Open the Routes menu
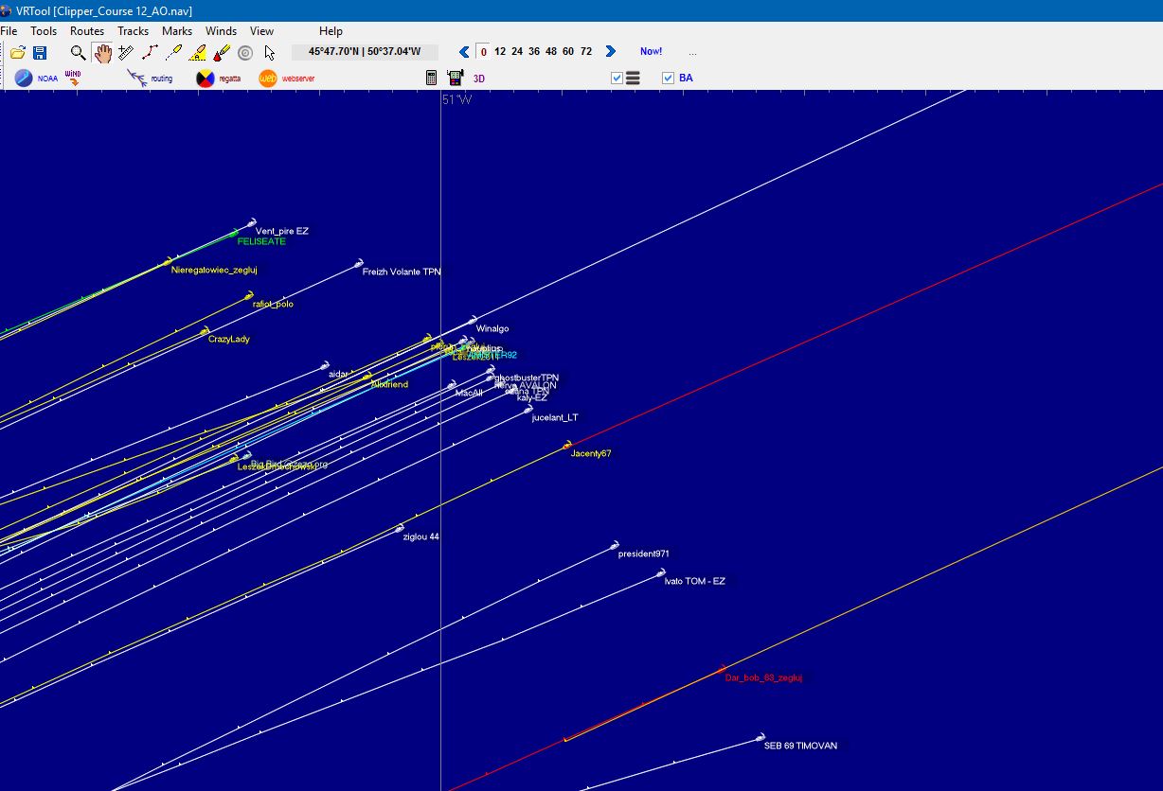The width and height of the screenshot is (1163, 791). point(87,31)
